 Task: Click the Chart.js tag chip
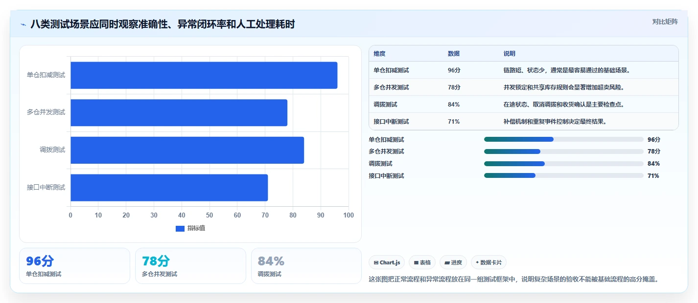tap(387, 262)
